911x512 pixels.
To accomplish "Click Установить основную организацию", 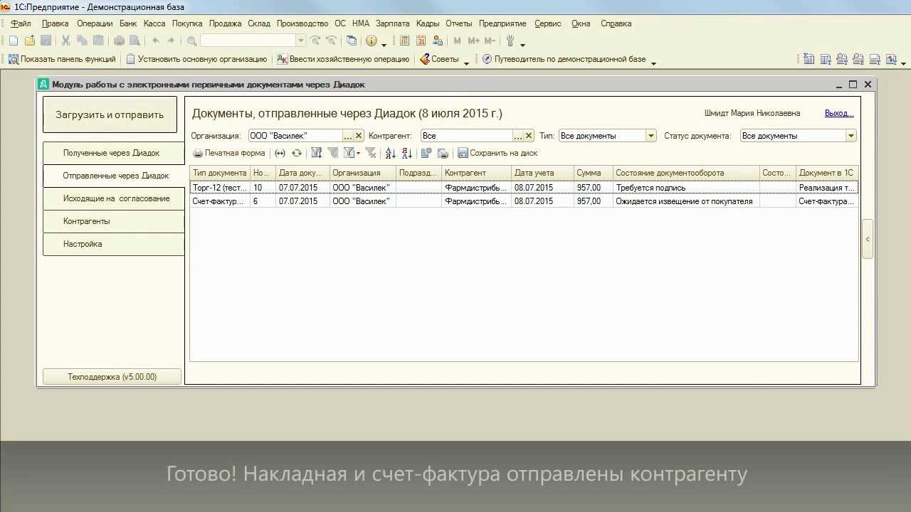I will click(x=196, y=59).
